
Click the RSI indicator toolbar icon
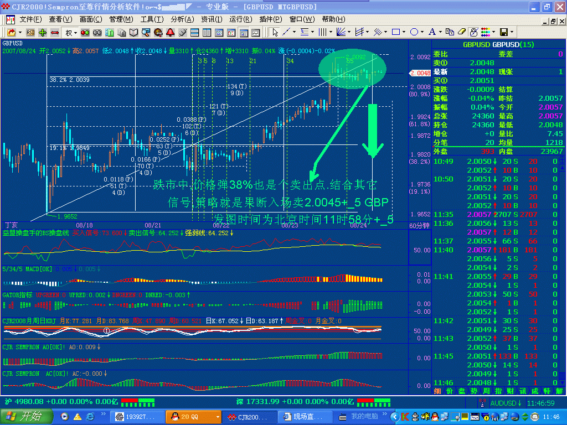click(30, 33)
